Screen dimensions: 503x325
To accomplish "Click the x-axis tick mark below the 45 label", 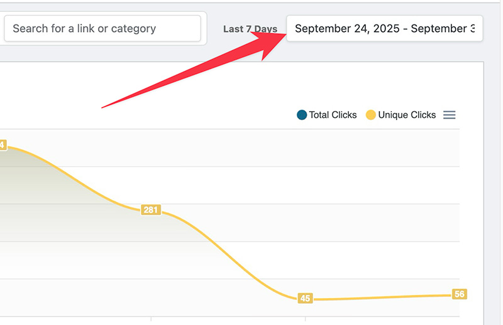I will click(x=305, y=319).
